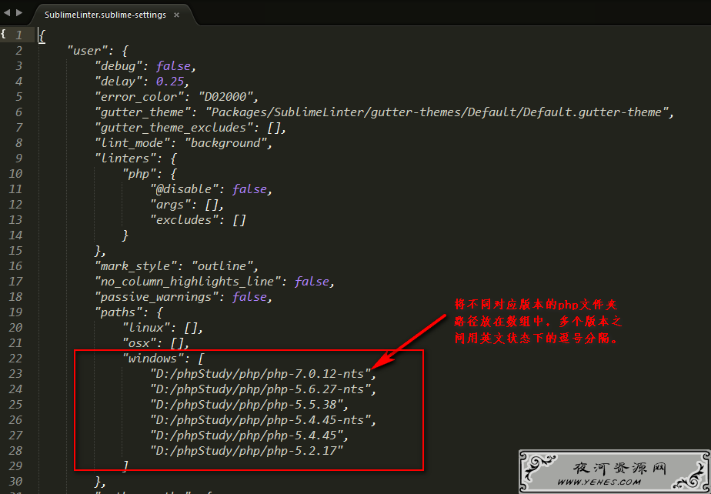Click the "lint_mode" key
The height and width of the screenshot is (494, 711).
coord(135,143)
